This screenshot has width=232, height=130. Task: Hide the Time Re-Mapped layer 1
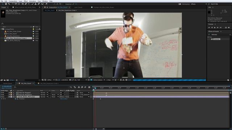[1, 93]
